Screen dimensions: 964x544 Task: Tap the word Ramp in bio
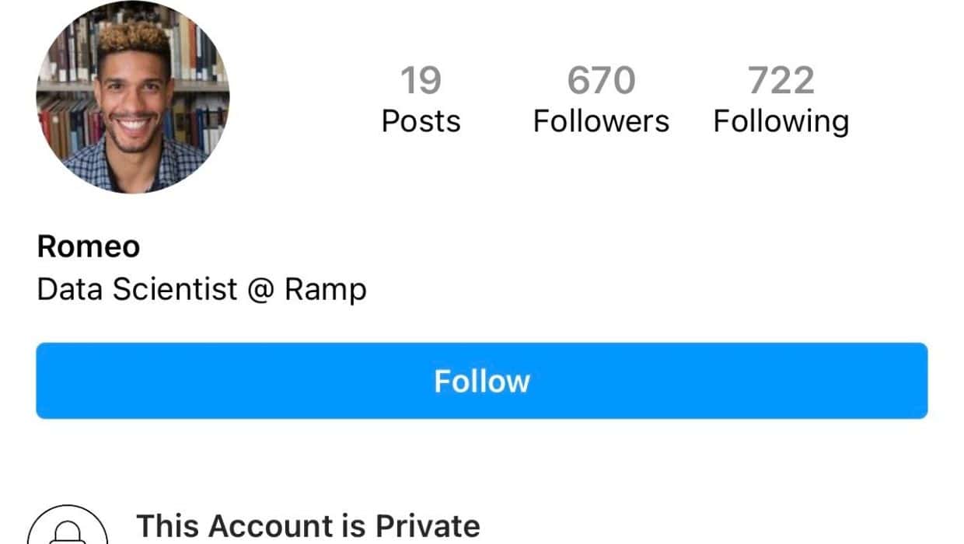326,290
